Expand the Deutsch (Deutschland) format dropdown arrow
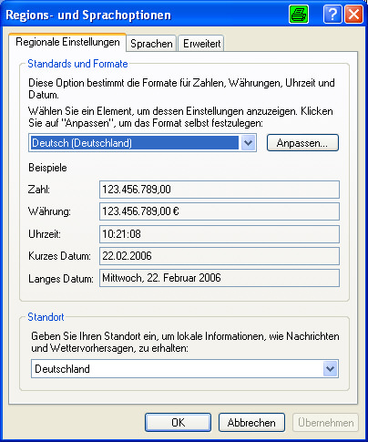The height and width of the screenshot is (442, 368). [x=248, y=143]
